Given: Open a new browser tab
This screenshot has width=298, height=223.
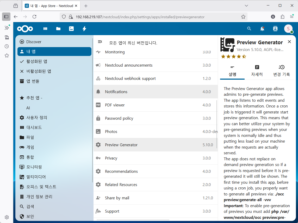Looking at the screenshot, I should point(86,6).
